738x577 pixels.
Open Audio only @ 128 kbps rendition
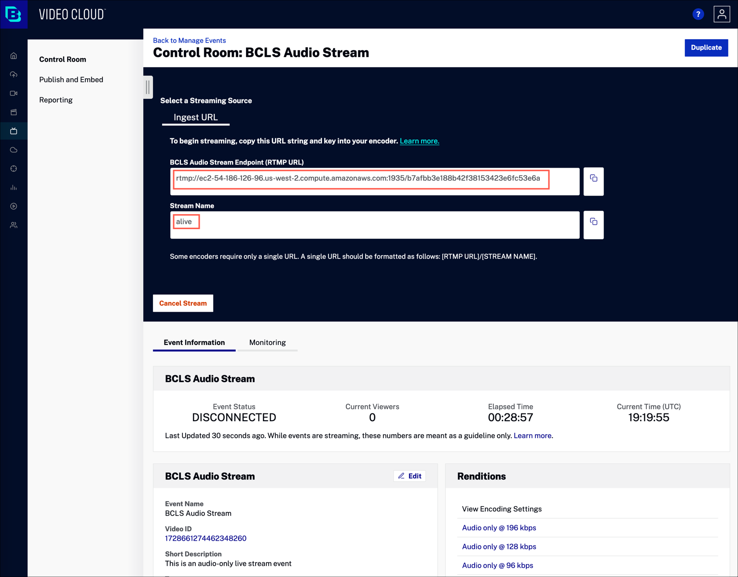tap(499, 547)
